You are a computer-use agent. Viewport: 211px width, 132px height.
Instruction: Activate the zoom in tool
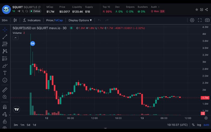pos(5,97)
